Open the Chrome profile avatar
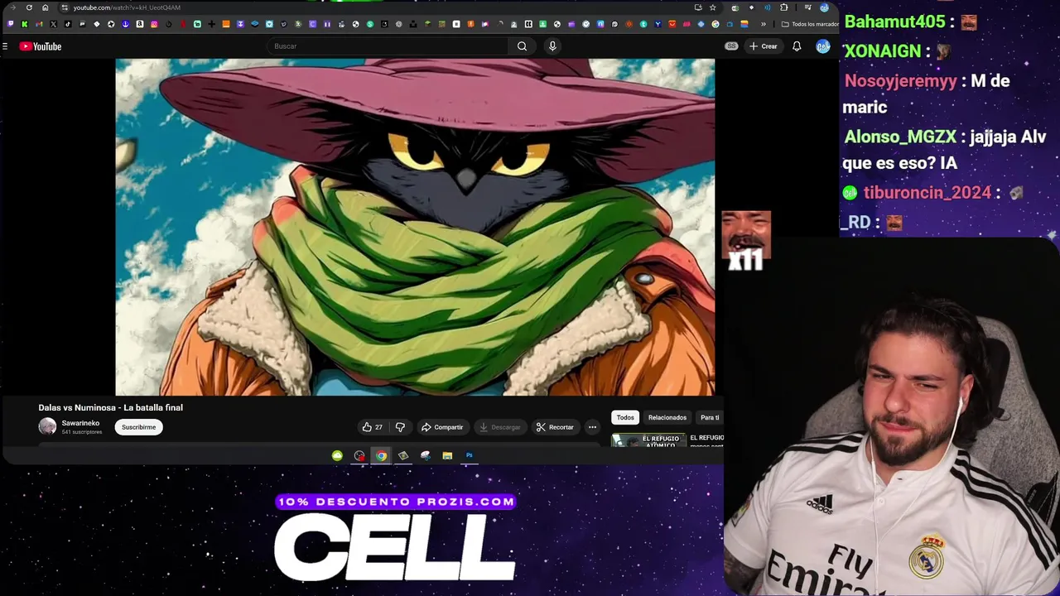The image size is (1060, 596). 824,7
